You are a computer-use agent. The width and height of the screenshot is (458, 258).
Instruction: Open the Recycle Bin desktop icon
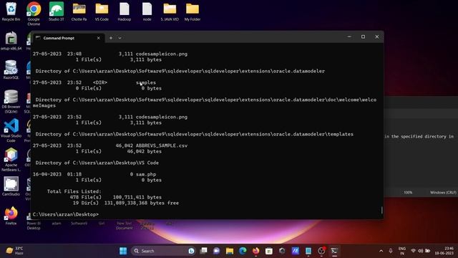coord(11,11)
